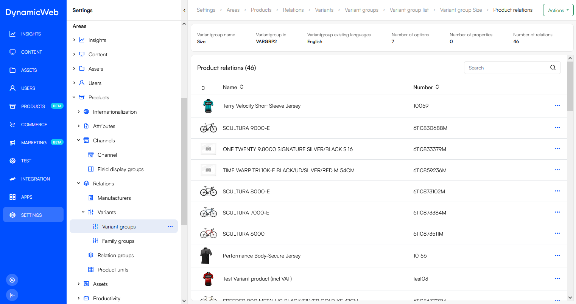Open row menu for SCULTURA 9000-E
Image resolution: width=576 pixels, height=304 pixels.
point(557,128)
